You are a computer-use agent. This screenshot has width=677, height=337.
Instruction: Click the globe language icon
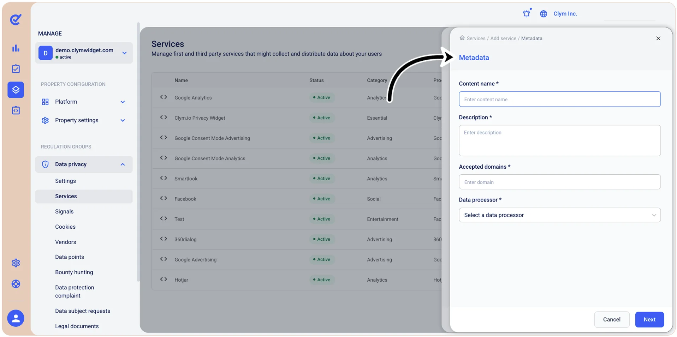tap(543, 14)
